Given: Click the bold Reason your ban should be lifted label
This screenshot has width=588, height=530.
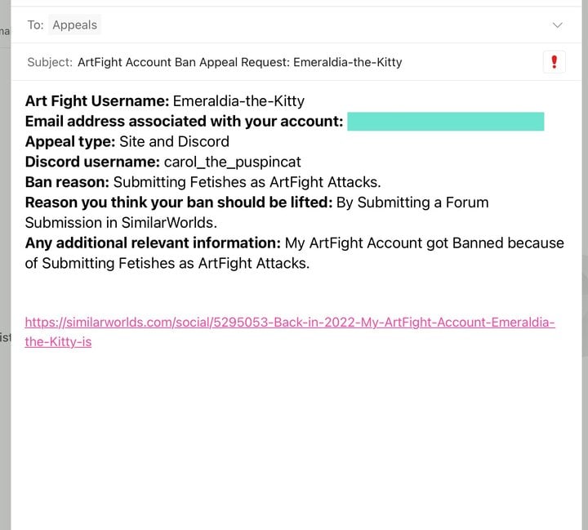Looking at the screenshot, I should [179, 203].
